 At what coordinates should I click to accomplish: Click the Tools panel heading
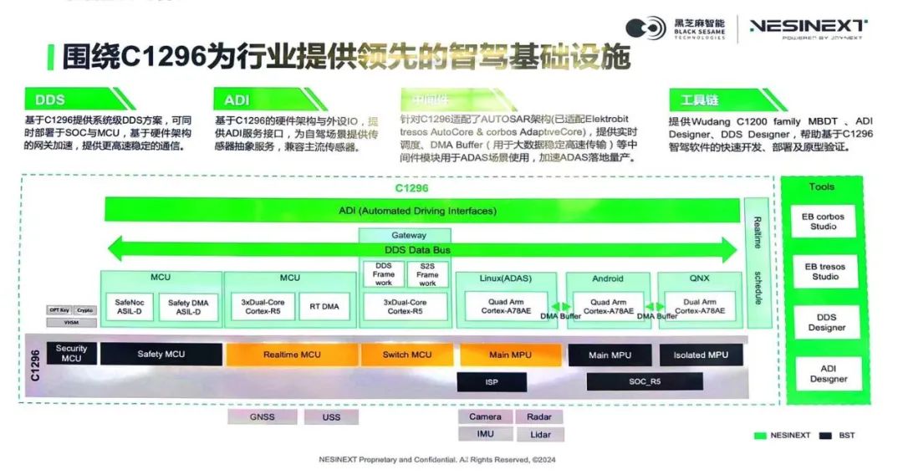pos(821,186)
